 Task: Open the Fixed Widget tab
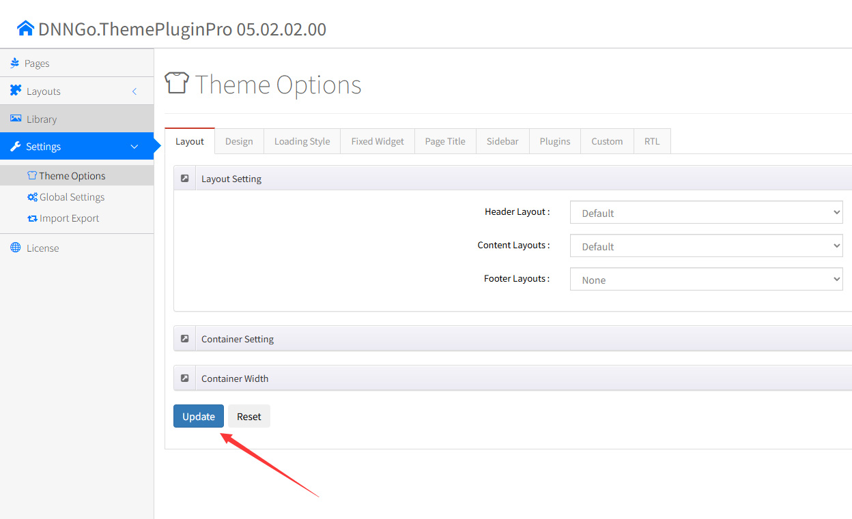[x=378, y=141]
